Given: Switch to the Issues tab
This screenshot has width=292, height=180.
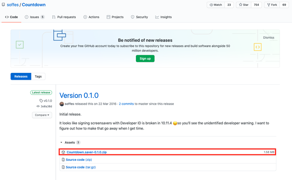Looking at the screenshot, I should coord(35,17).
